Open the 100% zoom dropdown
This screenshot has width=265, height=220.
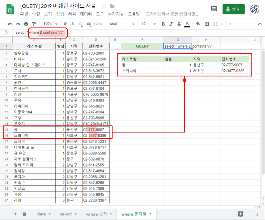[51, 24]
